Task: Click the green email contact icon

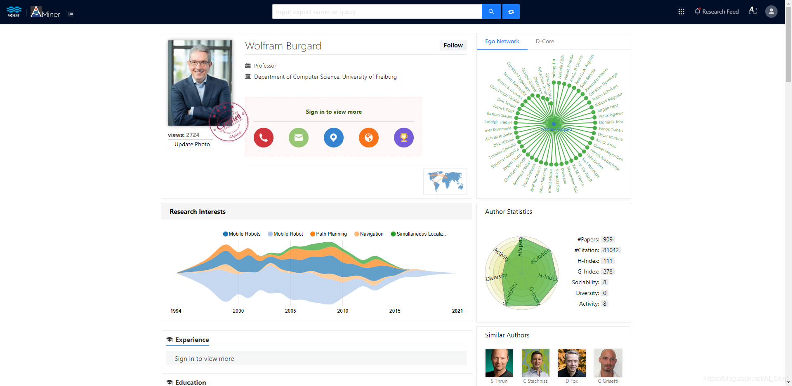Action: pyautogui.click(x=299, y=138)
